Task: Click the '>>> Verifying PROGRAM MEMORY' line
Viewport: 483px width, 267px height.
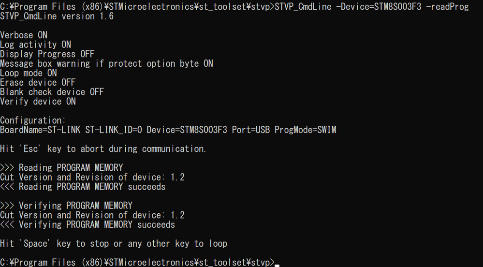Action: 66,206
